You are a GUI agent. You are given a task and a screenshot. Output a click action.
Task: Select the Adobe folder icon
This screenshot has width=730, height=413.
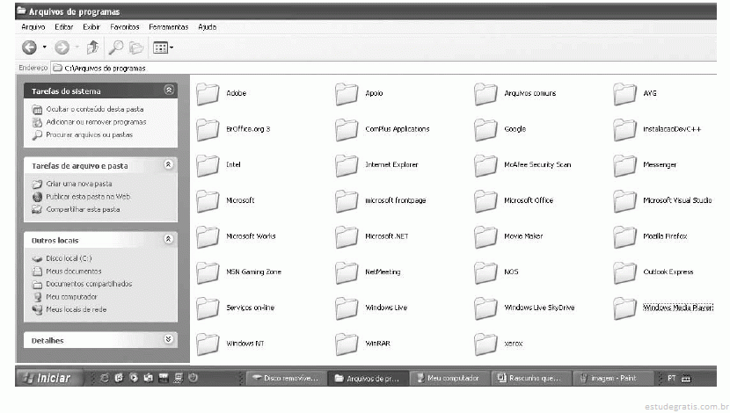click(208, 94)
